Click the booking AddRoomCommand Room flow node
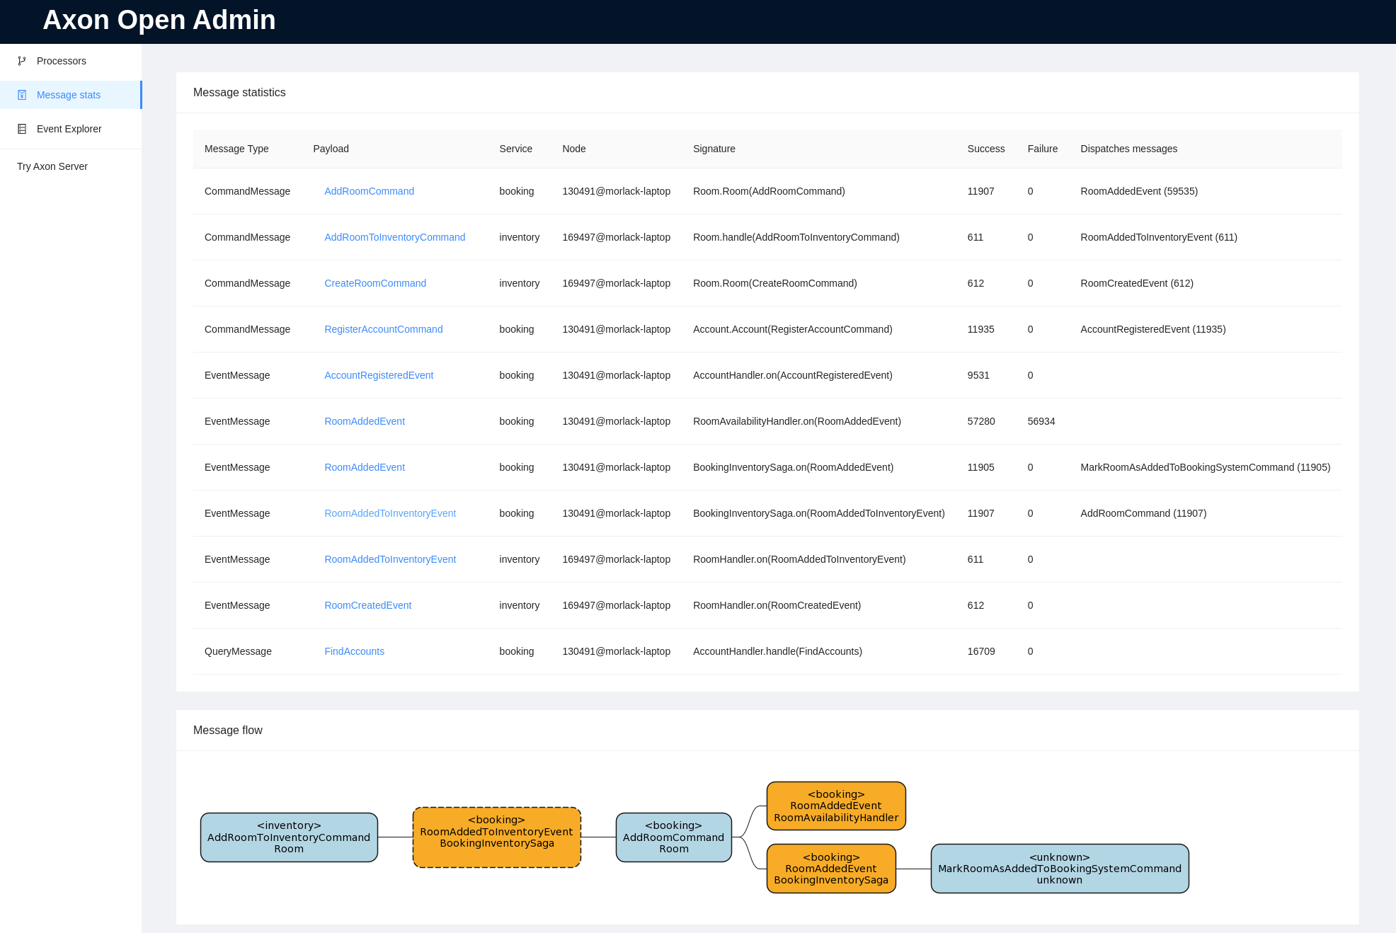The height and width of the screenshot is (933, 1396). tap(673, 837)
